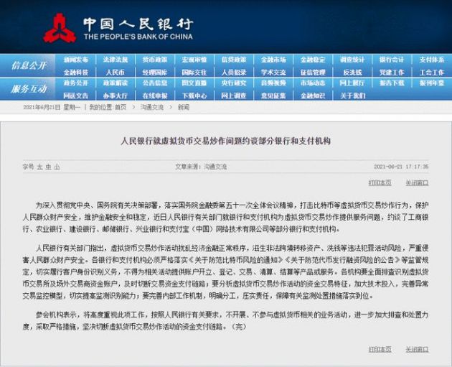452x367 pixels.
Task: Go to 政策解读 page
Action: (x=116, y=83)
